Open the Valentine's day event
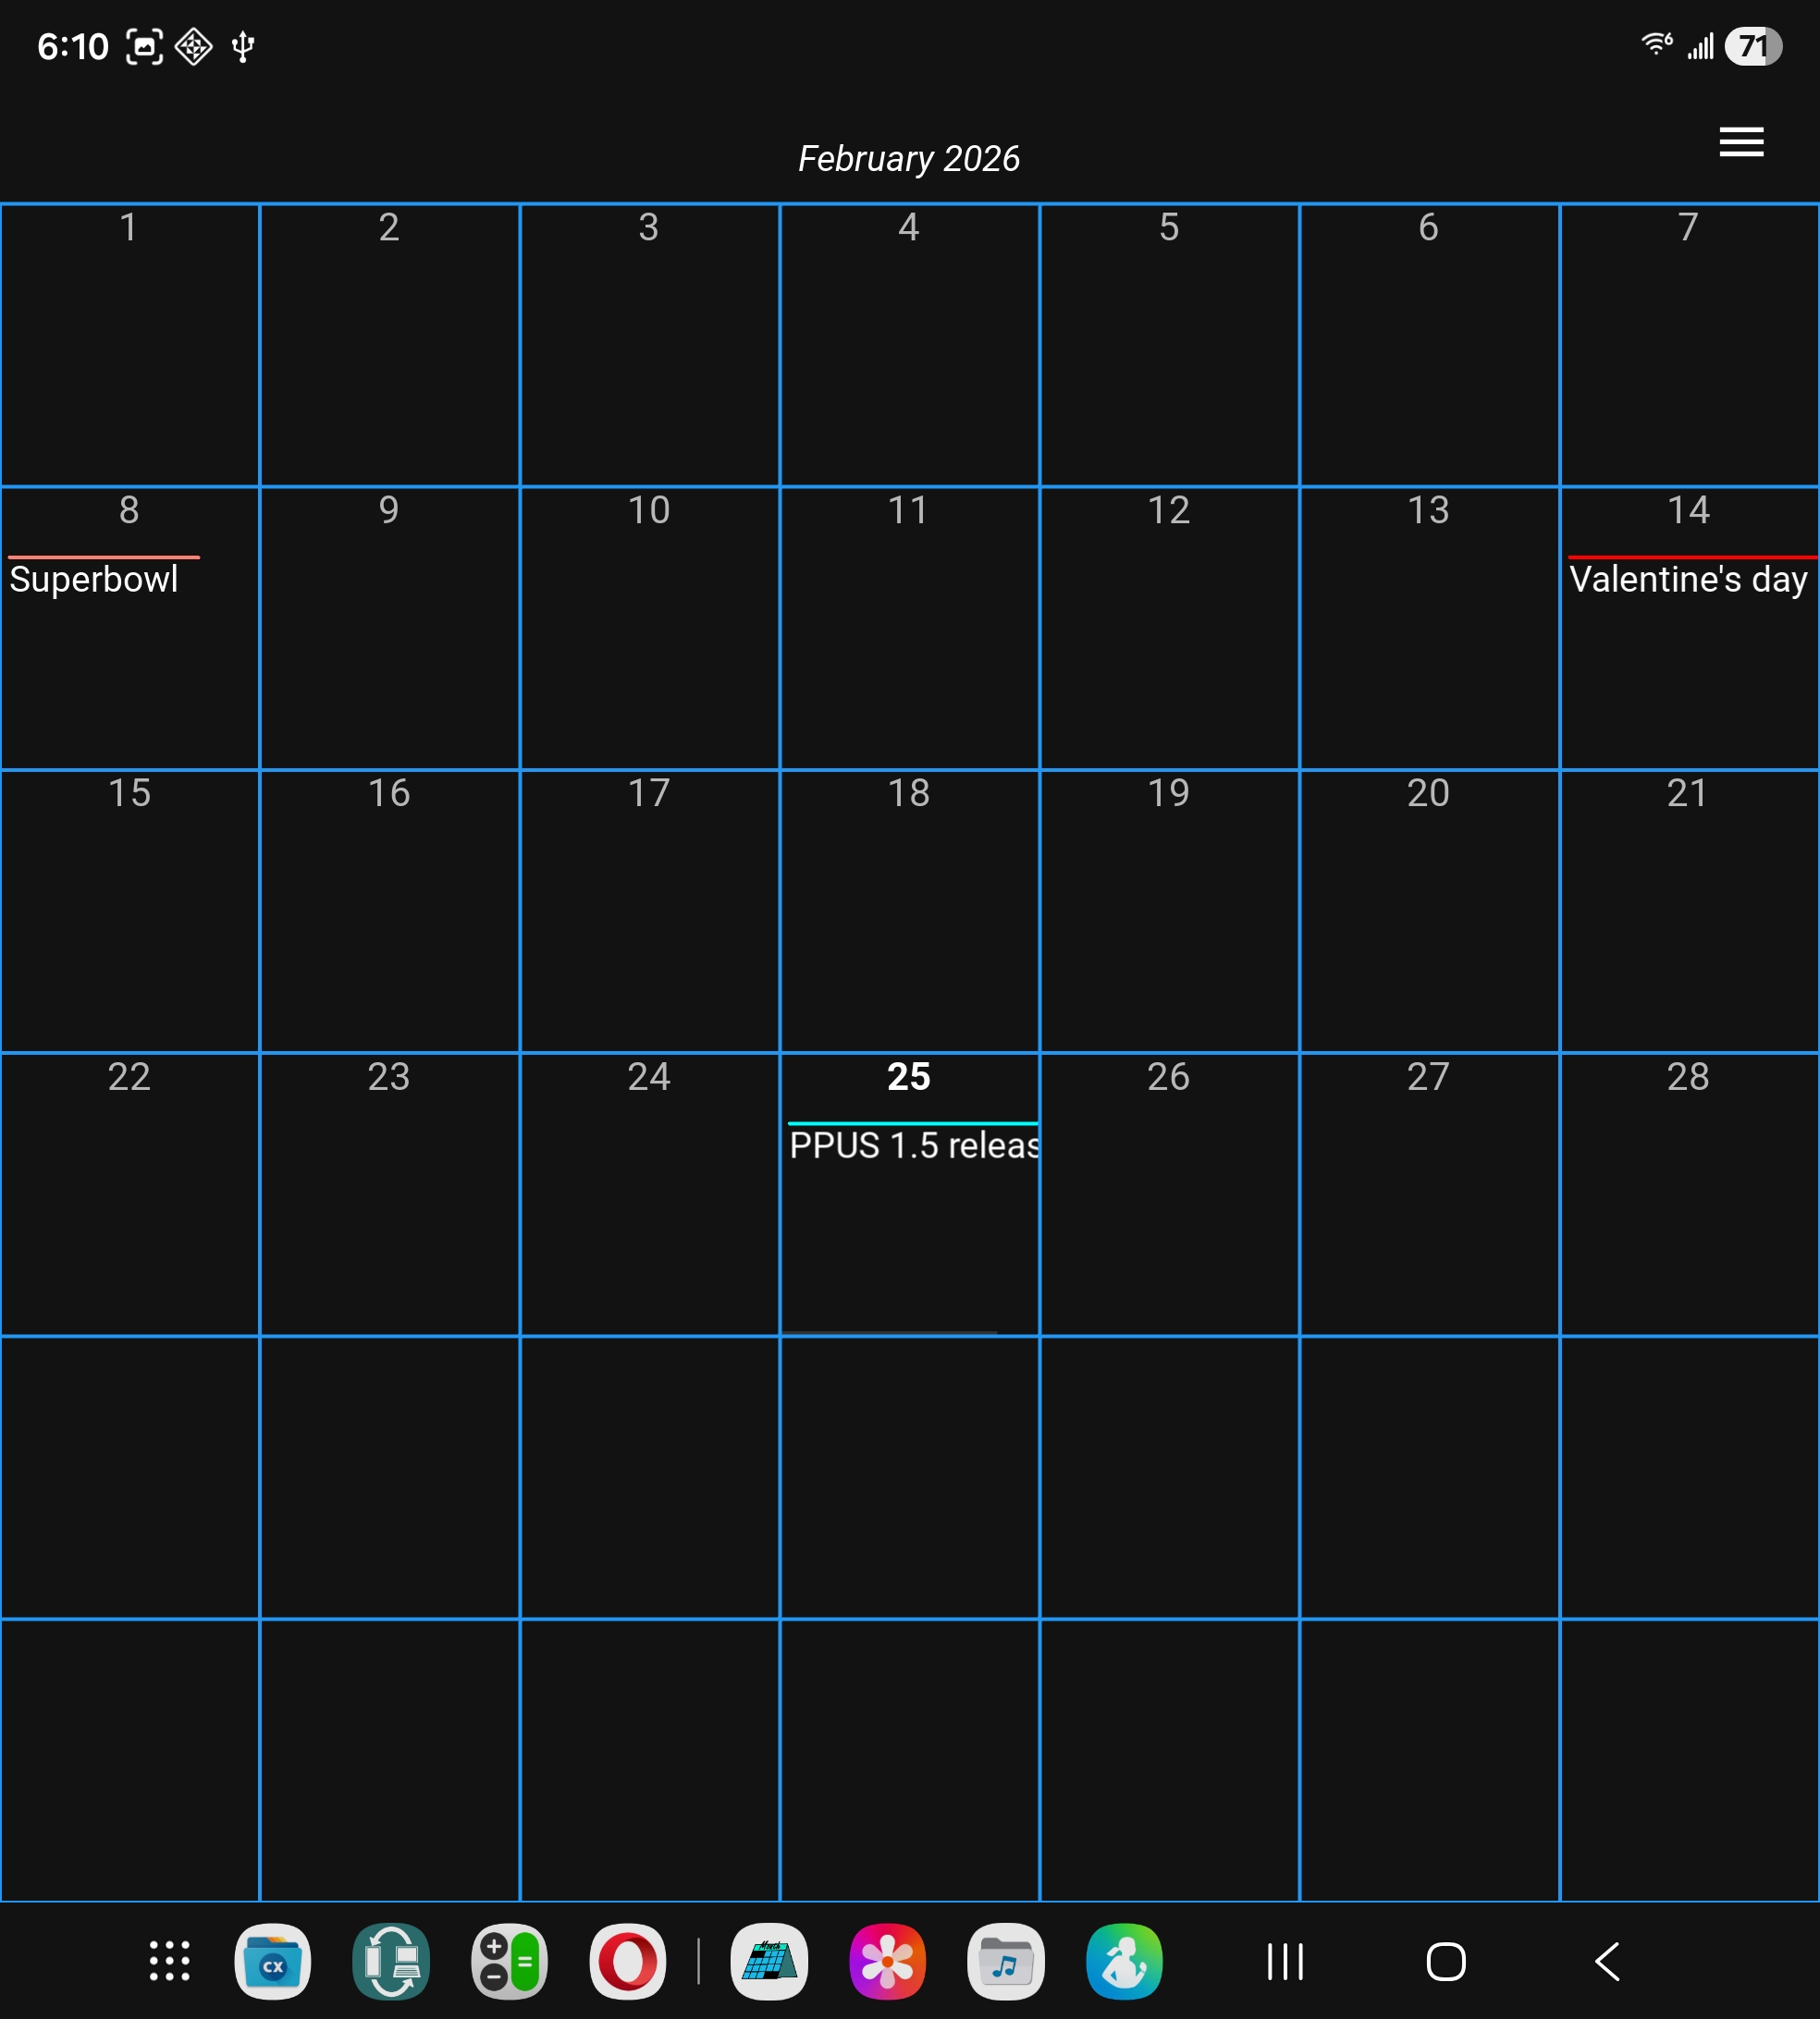This screenshot has height=2019, width=1820. coord(1688,579)
